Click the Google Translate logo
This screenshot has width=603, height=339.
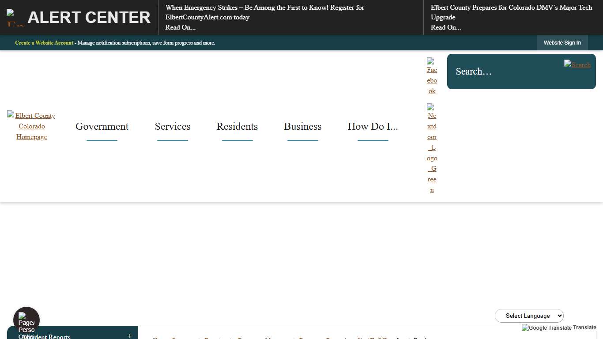(x=546, y=328)
